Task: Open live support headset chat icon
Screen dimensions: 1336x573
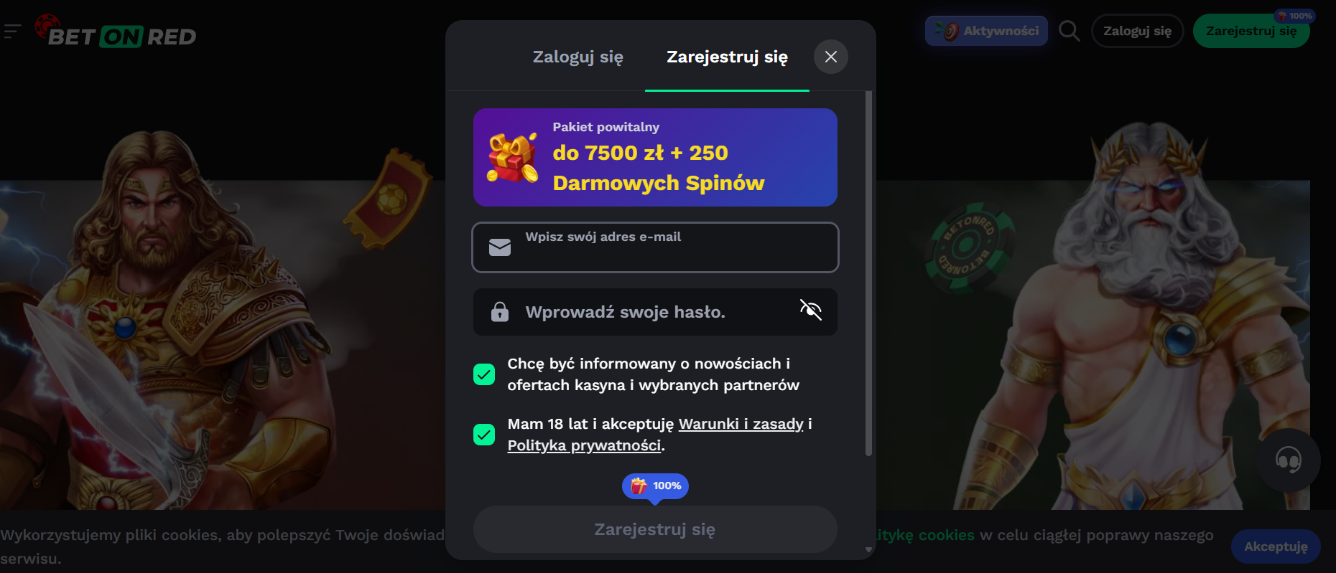Action: point(1288,460)
